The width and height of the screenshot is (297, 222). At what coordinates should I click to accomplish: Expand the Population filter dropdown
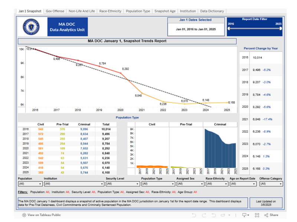pyautogui.click(x=40, y=184)
